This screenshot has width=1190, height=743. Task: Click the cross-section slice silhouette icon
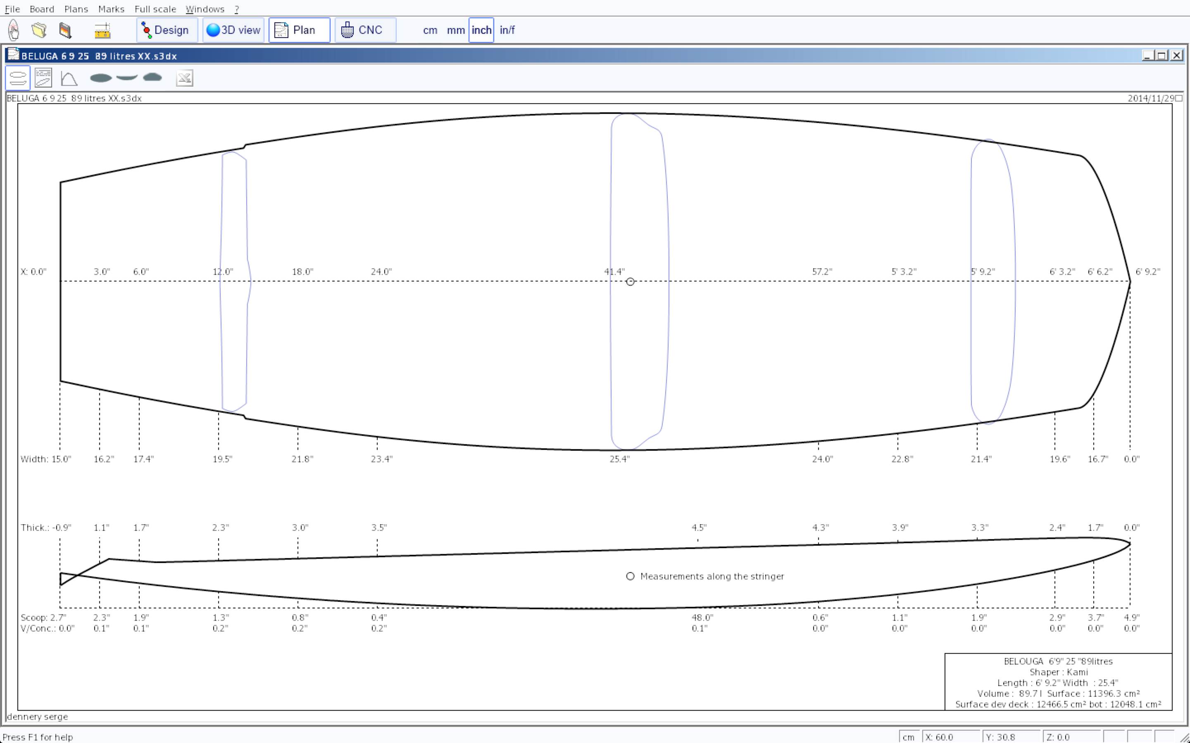point(152,77)
